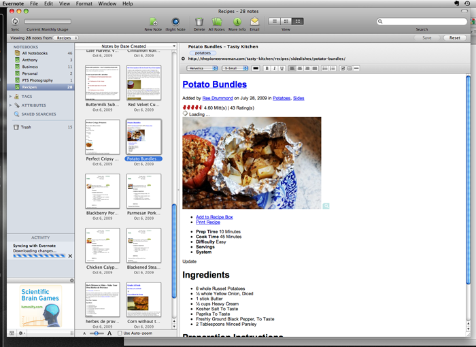Open the Edit menu
The image size is (476, 347).
click(x=48, y=3)
